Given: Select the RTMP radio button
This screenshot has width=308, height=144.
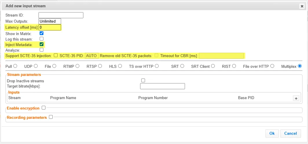Looking at the screenshot, I should click(77, 66).
